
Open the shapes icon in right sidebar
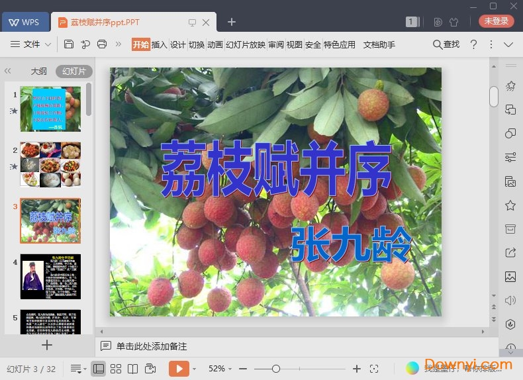[510, 133]
